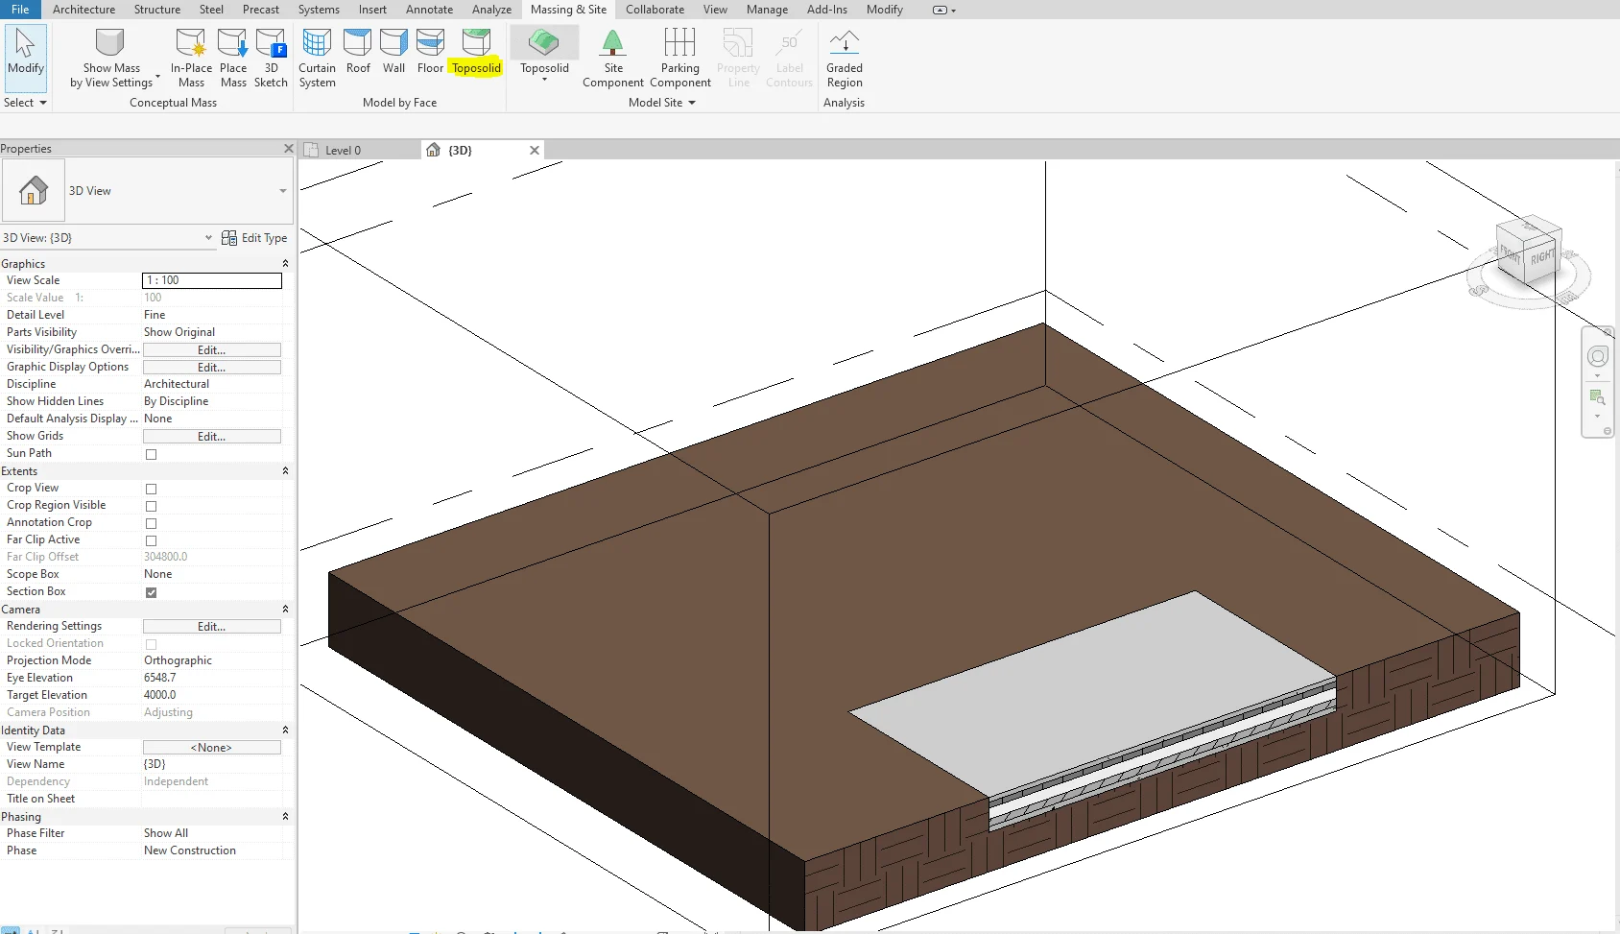
Task: Toggle the Sun Path checkbox
Action: coord(151,454)
